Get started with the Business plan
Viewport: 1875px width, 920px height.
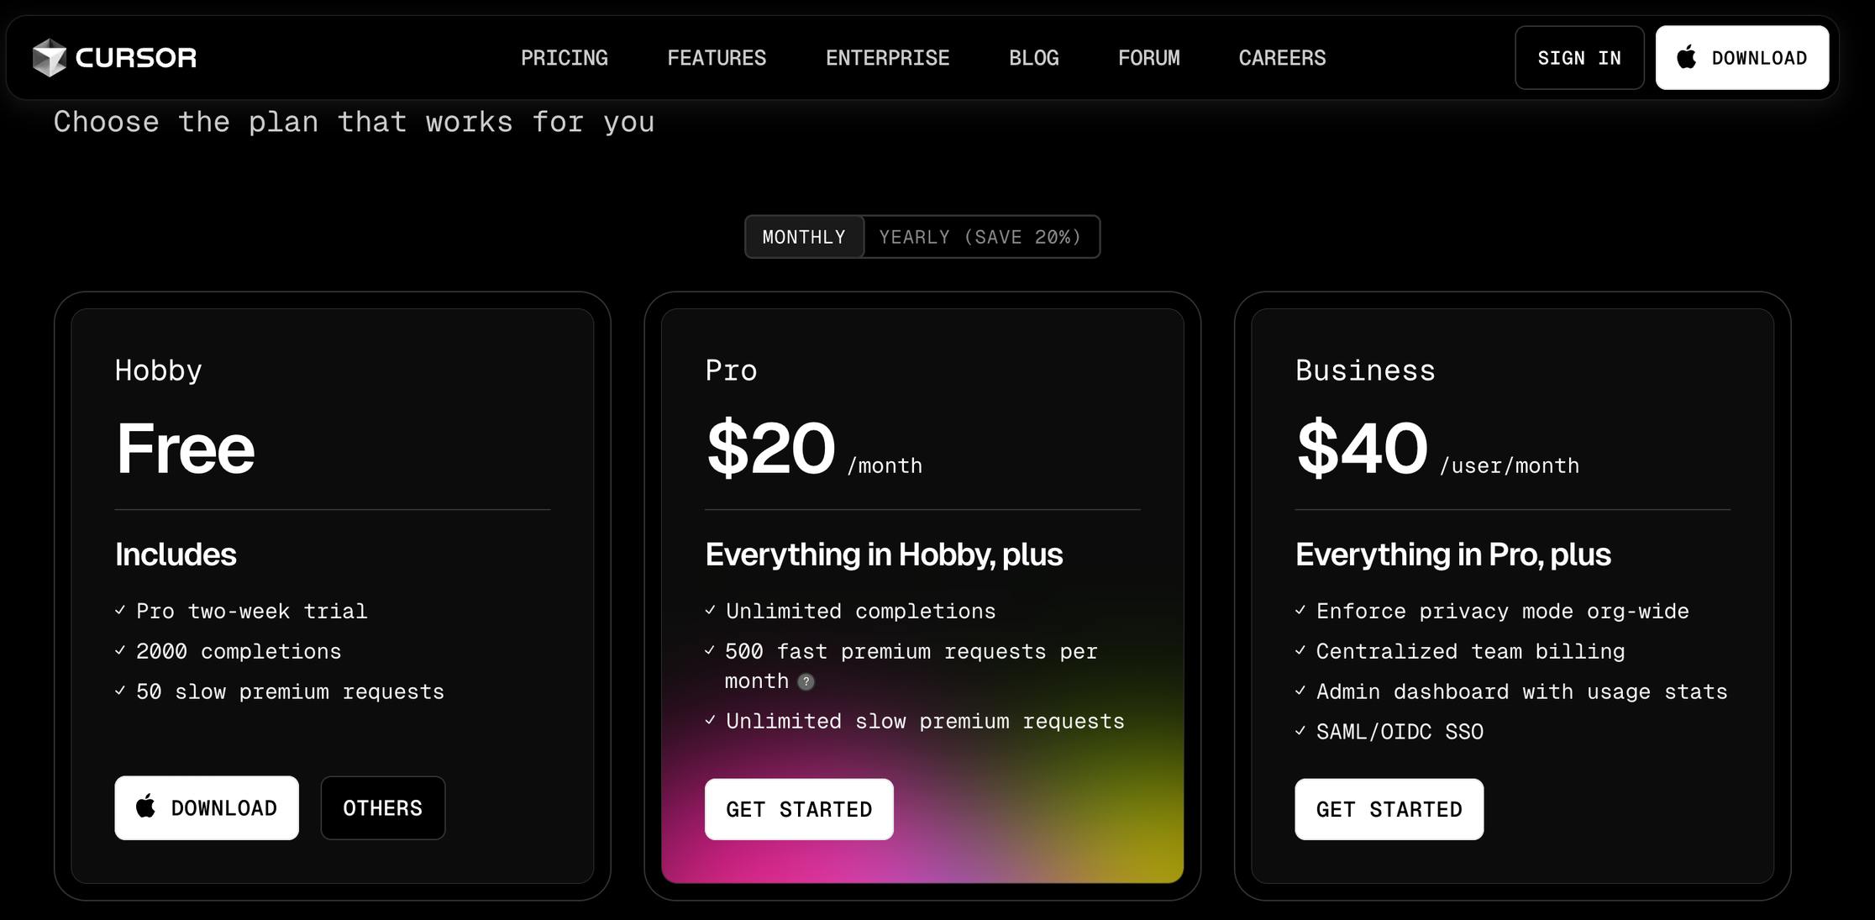1389,809
